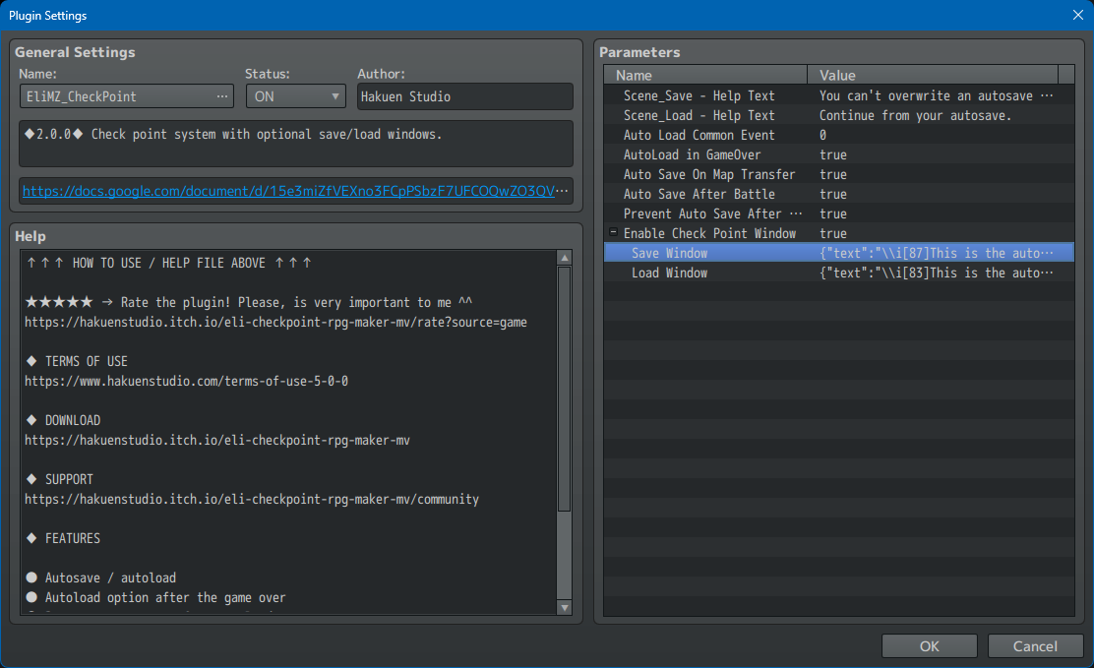Click Auto Save After Battle true value
The width and height of the screenshot is (1094, 668).
point(833,194)
